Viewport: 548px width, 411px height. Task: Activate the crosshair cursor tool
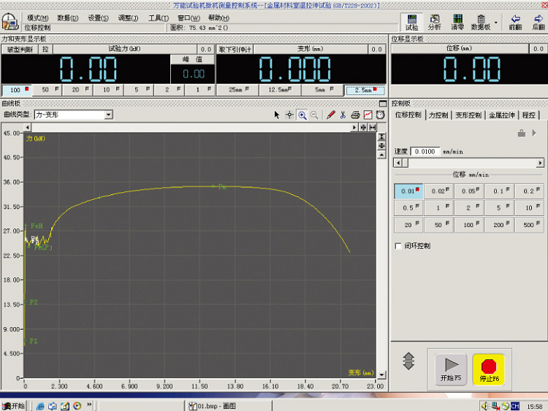tap(289, 115)
